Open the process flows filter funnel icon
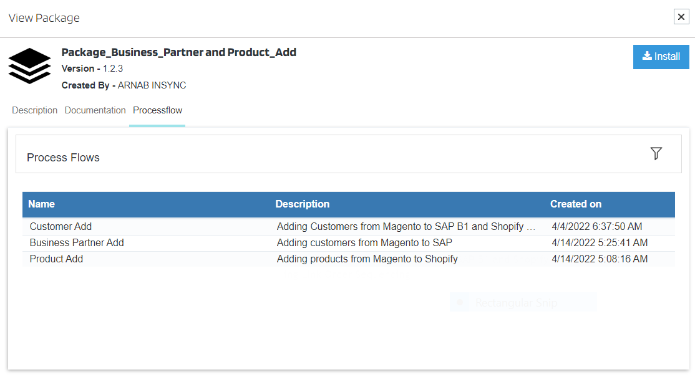The width and height of the screenshot is (695, 377). (x=656, y=154)
